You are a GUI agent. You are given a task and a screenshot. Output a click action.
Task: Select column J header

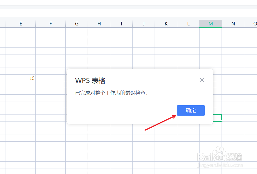point(144,24)
